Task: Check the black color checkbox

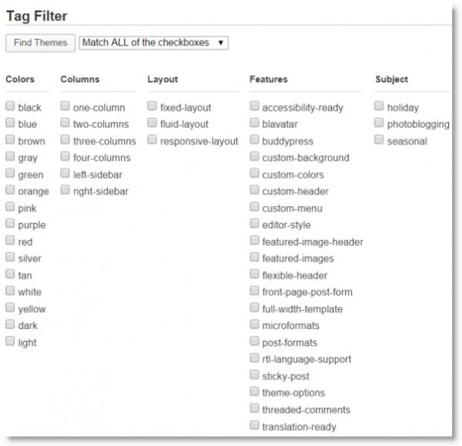Action: pos(10,105)
